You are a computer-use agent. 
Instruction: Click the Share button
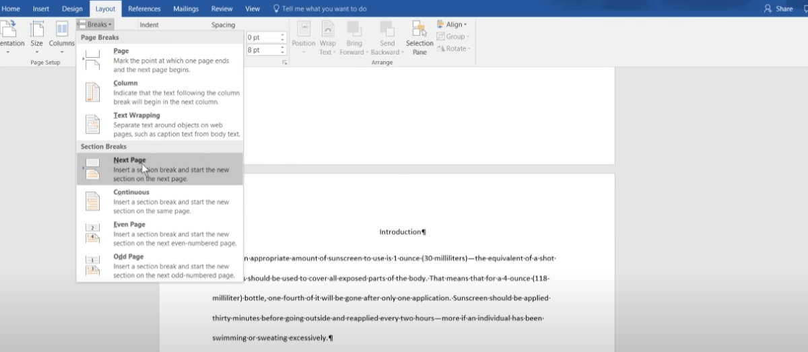pyautogui.click(x=779, y=9)
